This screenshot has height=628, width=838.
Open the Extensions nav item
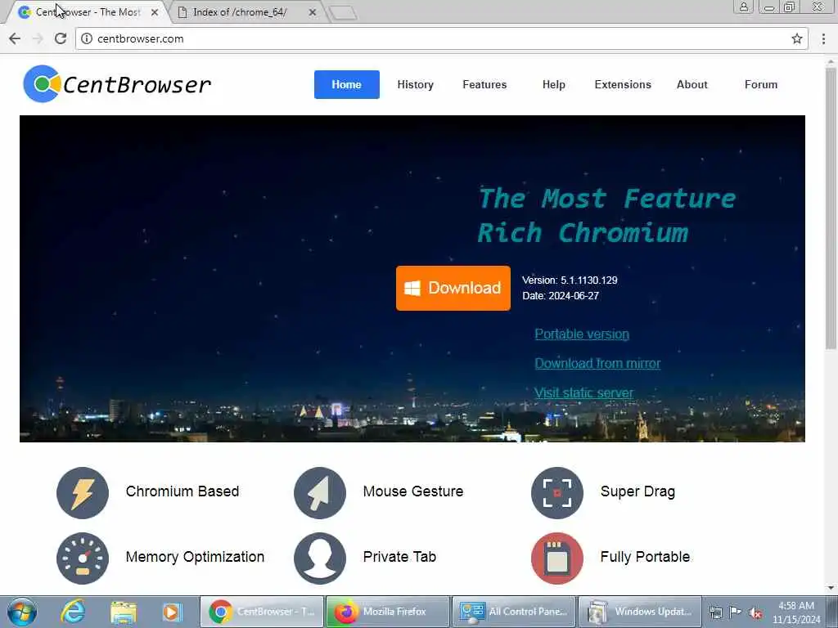click(623, 84)
